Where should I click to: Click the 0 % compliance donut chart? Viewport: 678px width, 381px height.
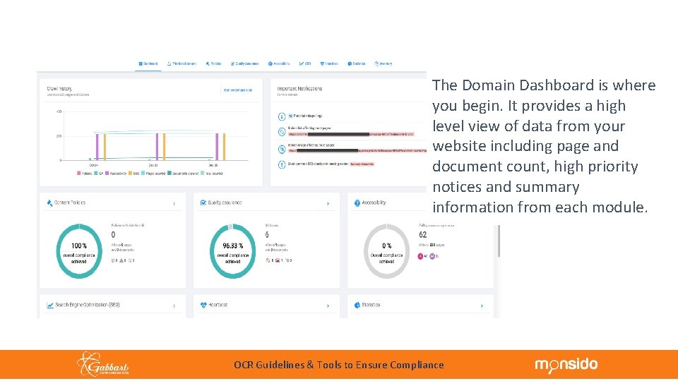386,251
